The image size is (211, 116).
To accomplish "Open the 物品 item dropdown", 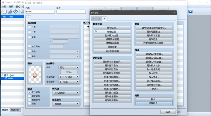I will click(x=64, y=51).
